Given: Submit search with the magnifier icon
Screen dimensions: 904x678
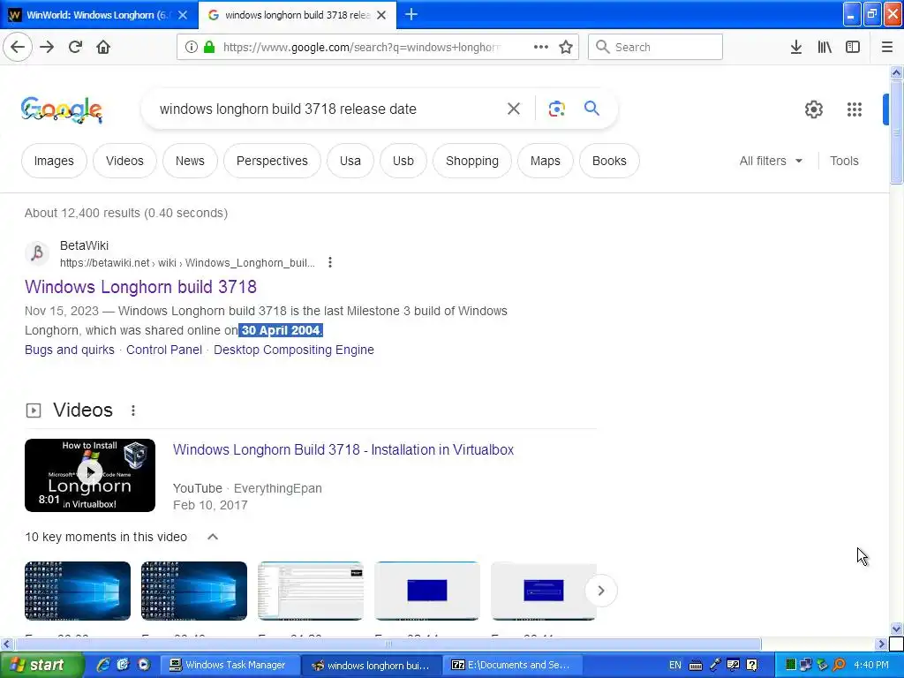Looking at the screenshot, I should click(x=591, y=108).
